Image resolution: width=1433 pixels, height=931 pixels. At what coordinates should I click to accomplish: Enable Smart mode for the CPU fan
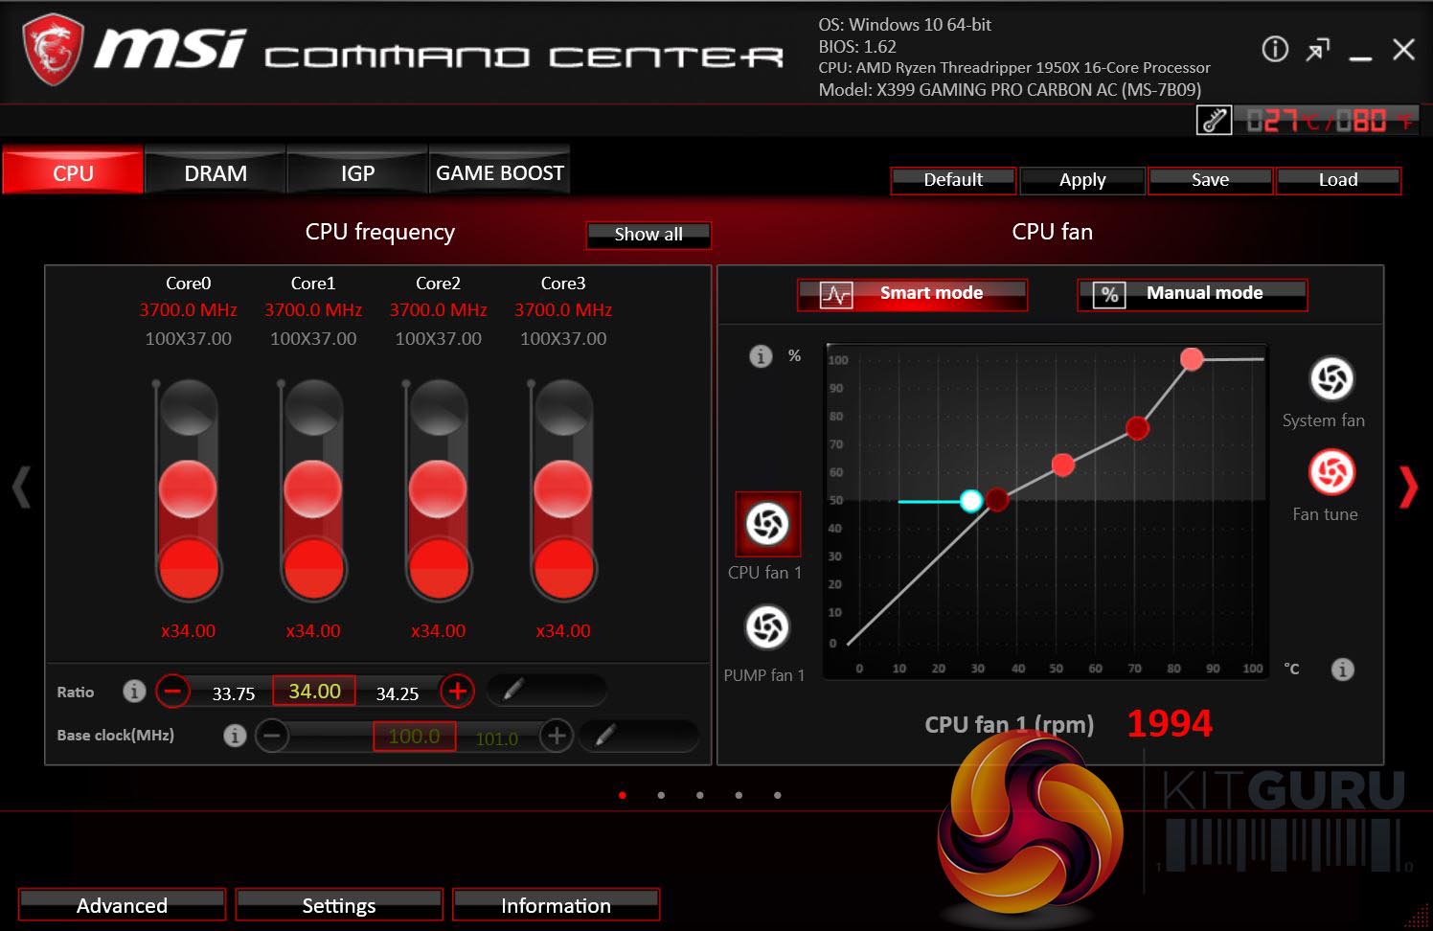[912, 294]
